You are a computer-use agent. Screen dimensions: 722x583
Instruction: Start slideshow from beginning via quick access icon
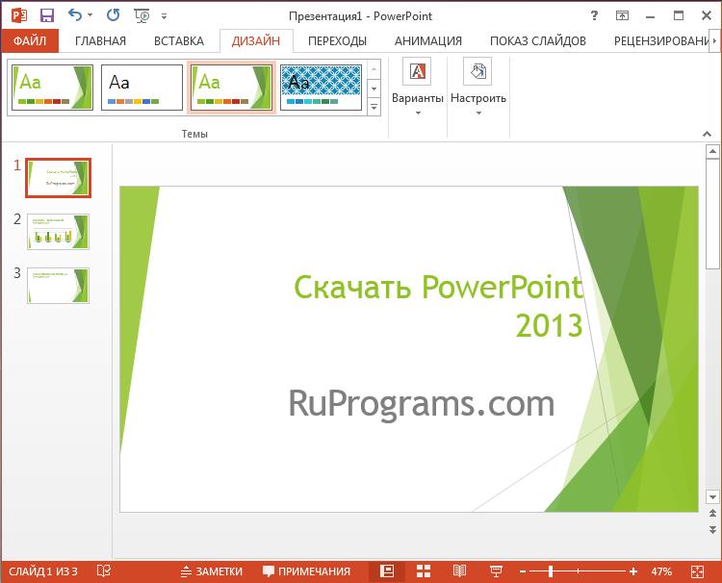pos(142,15)
